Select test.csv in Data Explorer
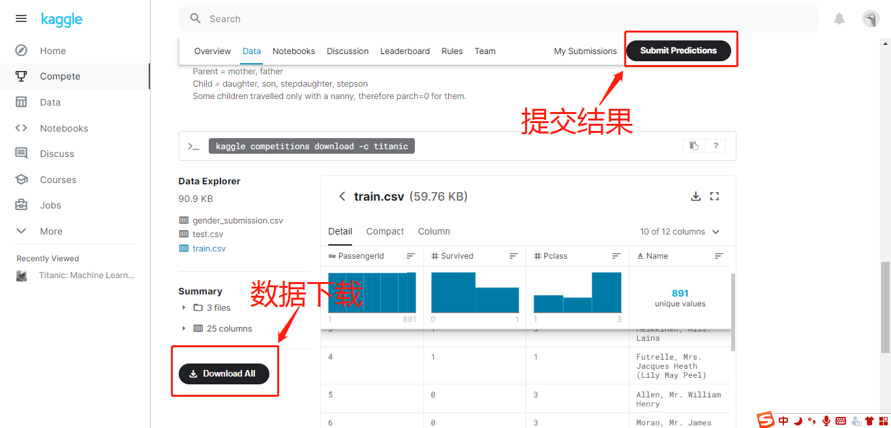The height and width of the screenshot is (428, 891). (x=207, y=235)
